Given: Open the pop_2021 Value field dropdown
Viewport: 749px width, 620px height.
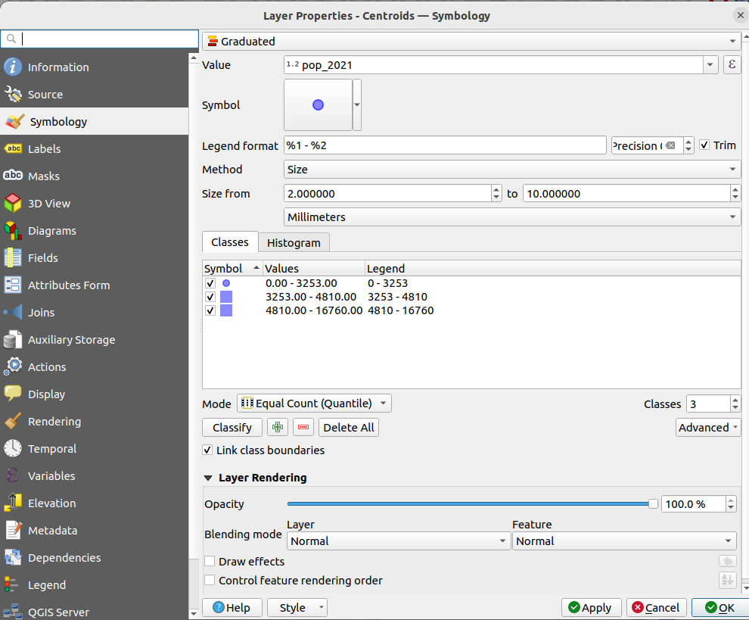Looking at the screenshot, I should tap(710, 64).
